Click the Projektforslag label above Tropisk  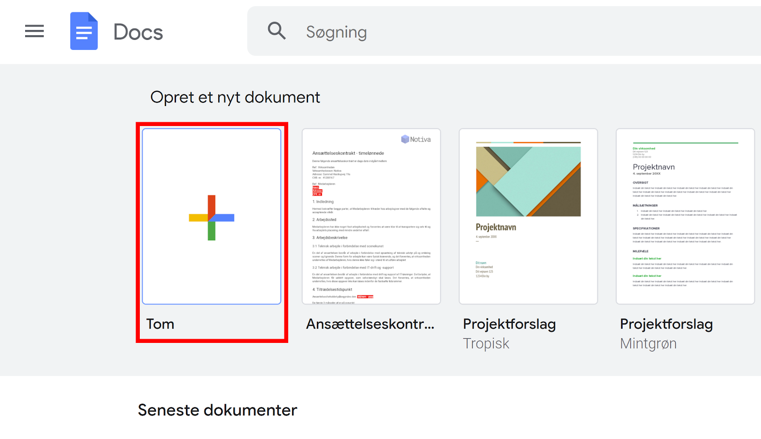[x=509, y=324]
